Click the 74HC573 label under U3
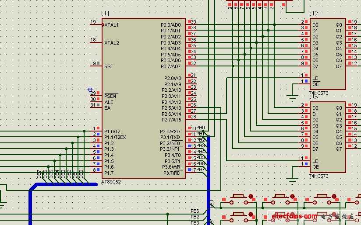Screen dimensions: 361x225 319,176
